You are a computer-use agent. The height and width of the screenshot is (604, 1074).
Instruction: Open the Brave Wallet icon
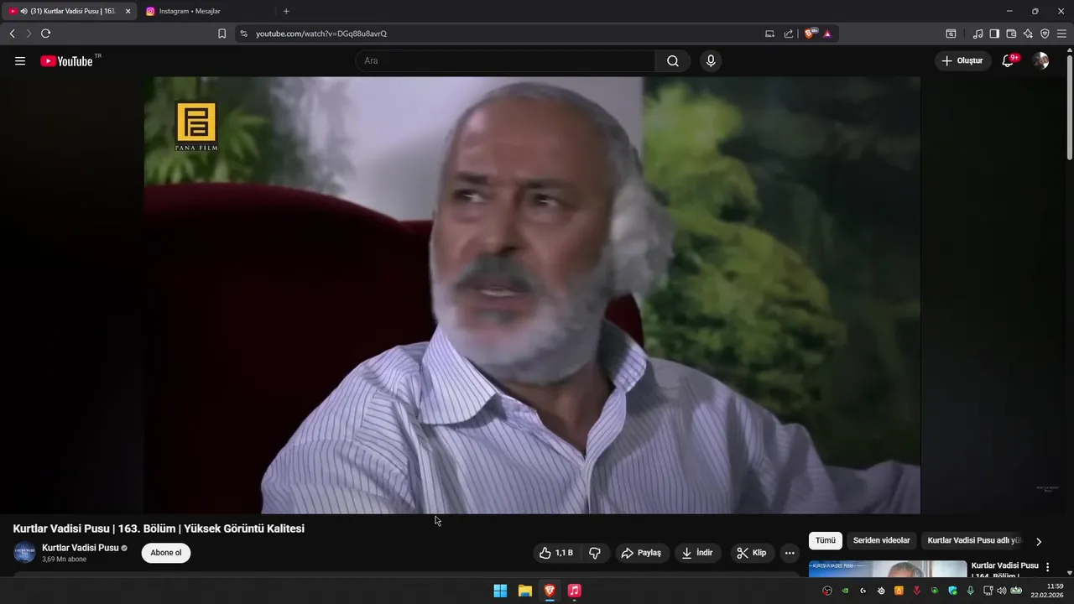coord(1011,34)
